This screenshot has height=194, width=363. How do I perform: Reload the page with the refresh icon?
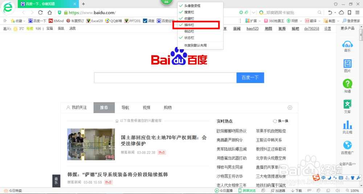[41, 12]
